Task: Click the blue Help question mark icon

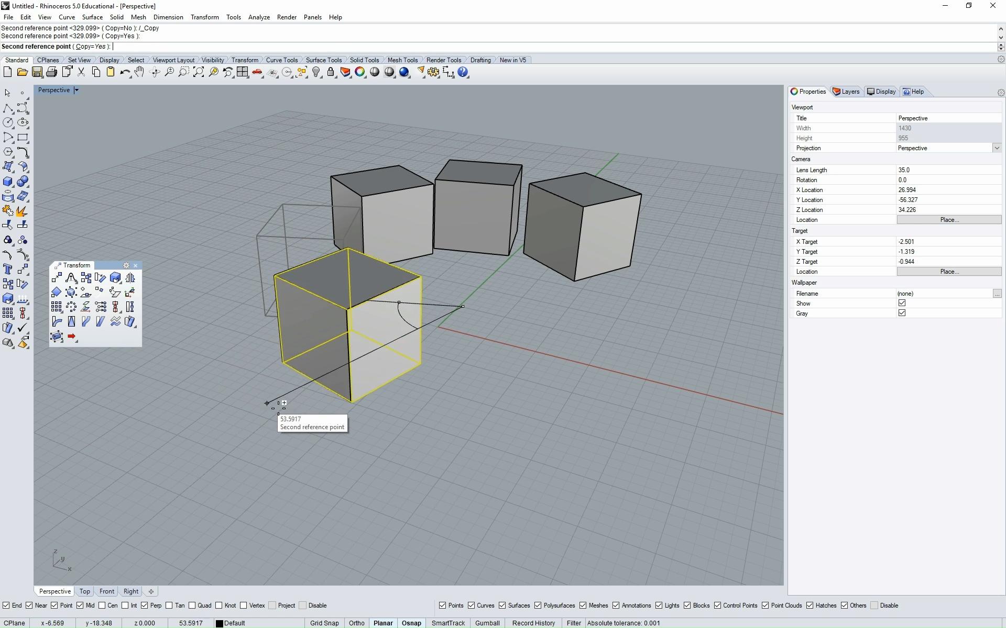Action: tap(463, 72)
